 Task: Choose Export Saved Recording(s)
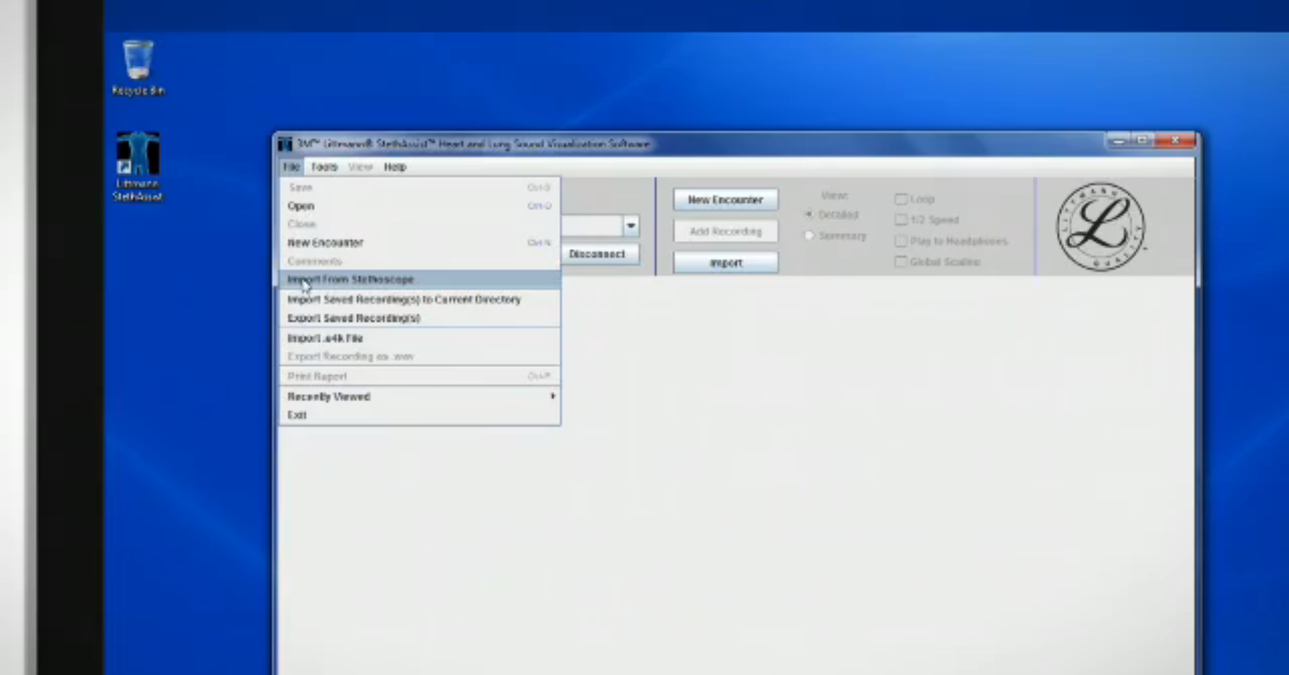(x=420, y=318)
